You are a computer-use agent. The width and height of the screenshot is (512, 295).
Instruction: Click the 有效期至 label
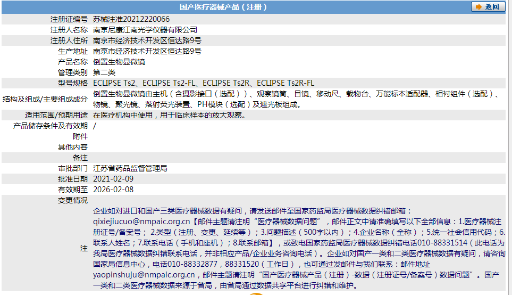(73, 190)
